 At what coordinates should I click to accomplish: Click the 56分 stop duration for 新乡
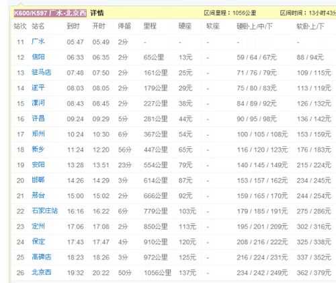pos(125,150)
